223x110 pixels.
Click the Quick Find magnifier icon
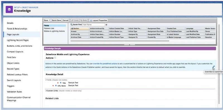click(x=71, y=25)
